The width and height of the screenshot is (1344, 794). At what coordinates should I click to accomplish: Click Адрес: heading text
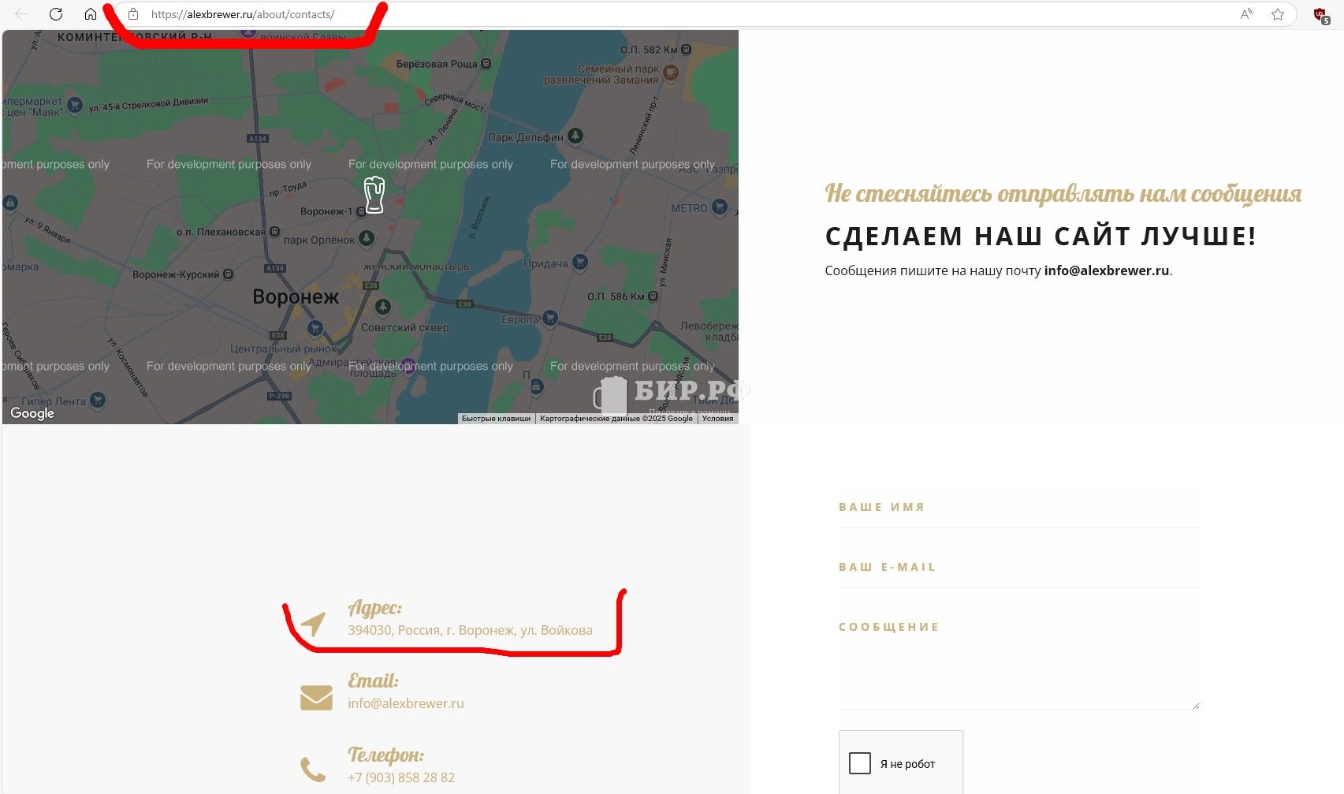(375, 608)
